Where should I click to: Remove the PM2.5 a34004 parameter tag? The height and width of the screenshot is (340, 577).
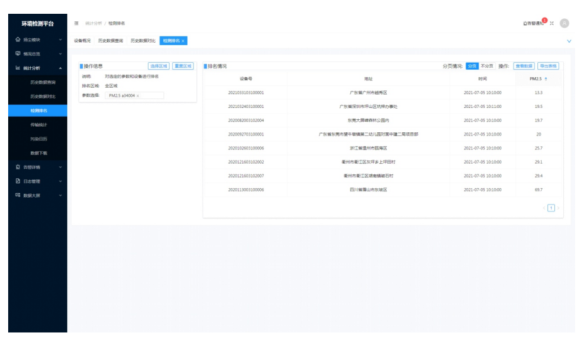138,96
